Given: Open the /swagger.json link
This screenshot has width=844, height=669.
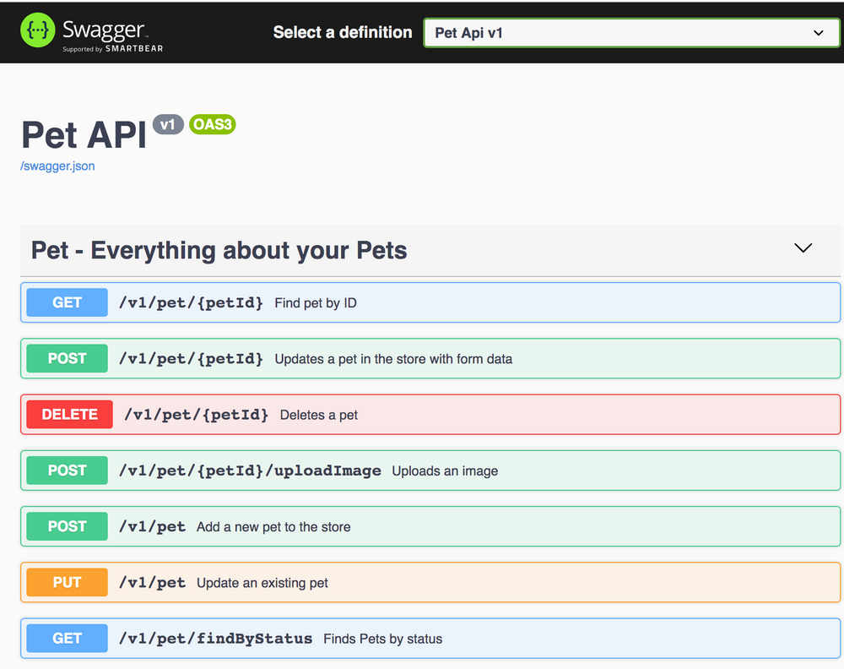Looking at the screenshot, I should [57, 166].
